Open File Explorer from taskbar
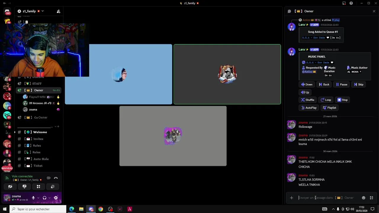Viewport: 379px width, 213px height. (81, 209)
